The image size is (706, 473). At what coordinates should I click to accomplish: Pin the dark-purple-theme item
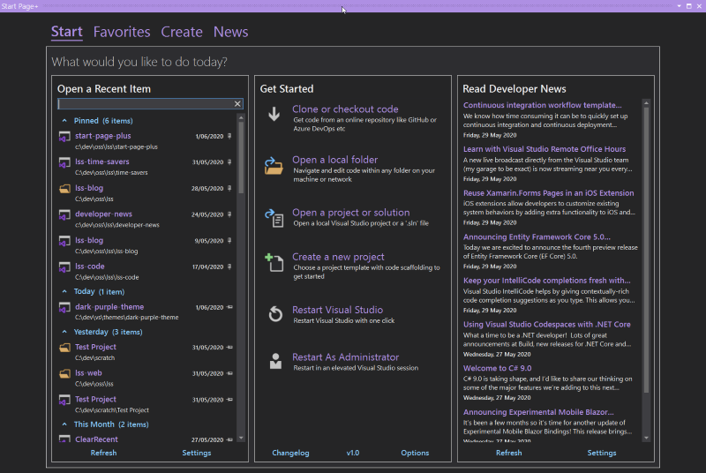(x=229, y=307)
